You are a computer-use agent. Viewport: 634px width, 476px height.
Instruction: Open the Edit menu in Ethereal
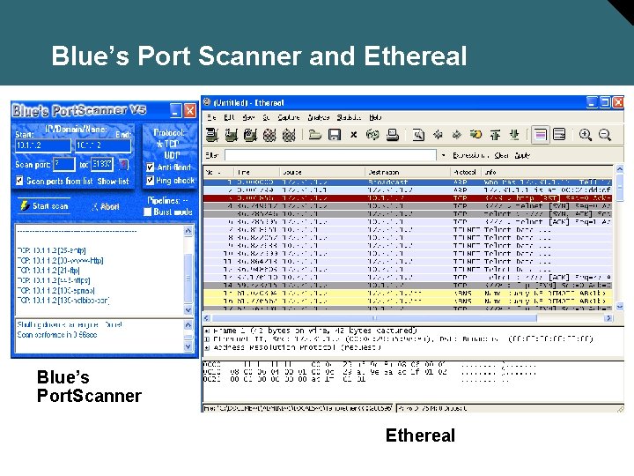click(x=229, y=117)
